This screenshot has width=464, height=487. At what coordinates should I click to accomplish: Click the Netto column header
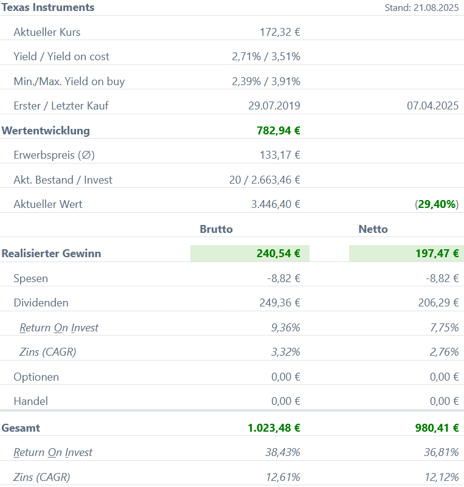tap(373, 229)
